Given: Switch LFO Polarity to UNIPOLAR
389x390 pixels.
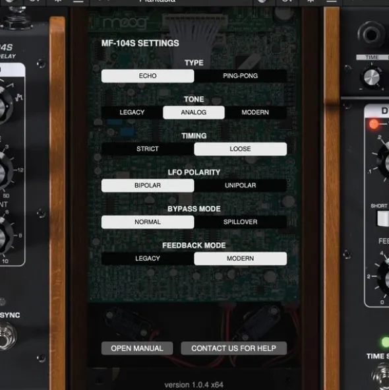Looking at the screenshot, I should pyautogui.click(x=241, y=185).
